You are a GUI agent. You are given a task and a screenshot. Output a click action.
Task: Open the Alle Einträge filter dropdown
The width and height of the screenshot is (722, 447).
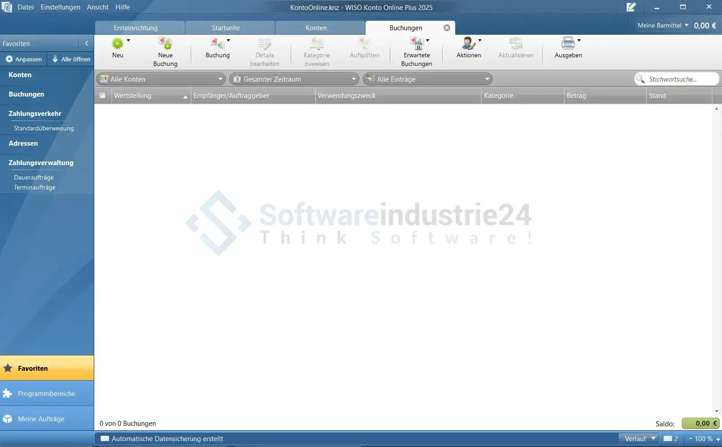coord(427,79)
